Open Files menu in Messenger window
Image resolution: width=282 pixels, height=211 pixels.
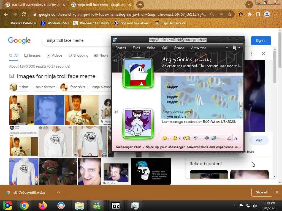coord(136,48)
